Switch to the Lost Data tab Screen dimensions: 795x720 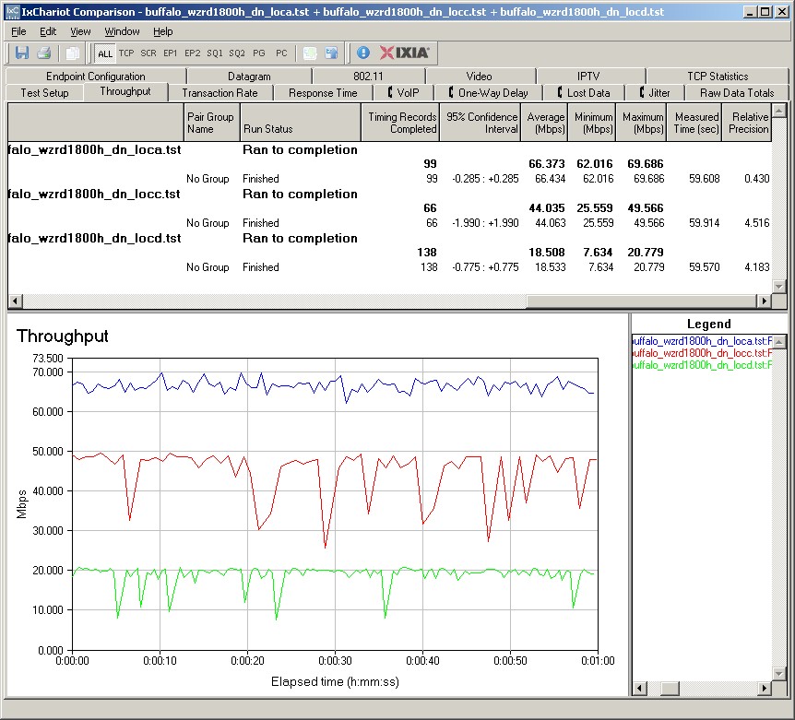[584, 93]
